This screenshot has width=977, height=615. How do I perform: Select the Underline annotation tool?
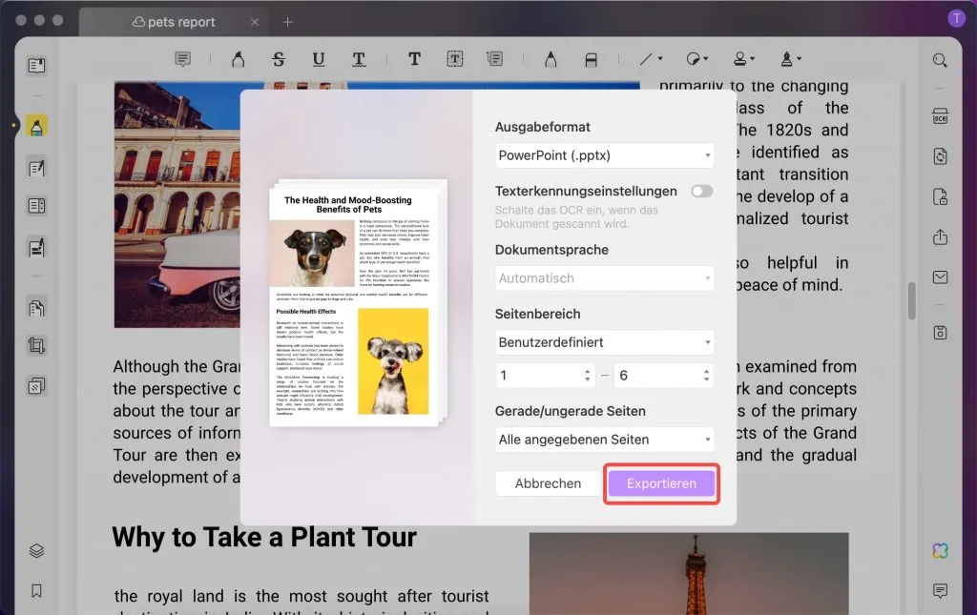coord(319,58)
